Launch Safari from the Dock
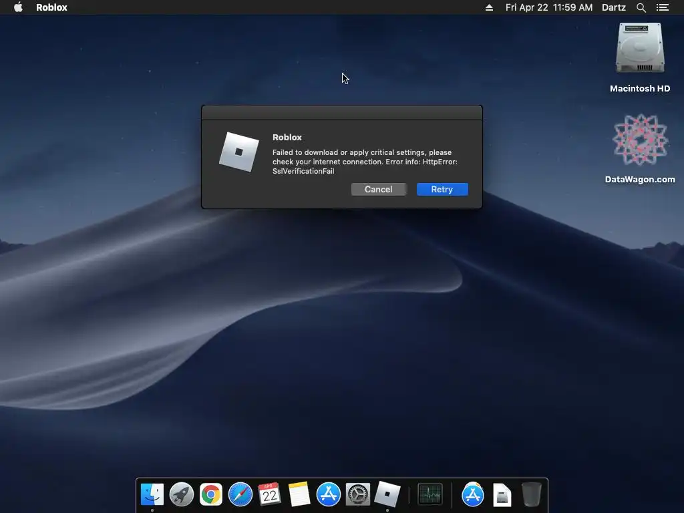This screenshot has width=684, height=513. pyautogui.click(x=240, y=494)
